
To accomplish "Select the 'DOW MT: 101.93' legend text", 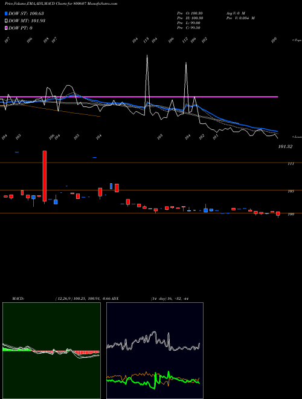I will 27,21.
